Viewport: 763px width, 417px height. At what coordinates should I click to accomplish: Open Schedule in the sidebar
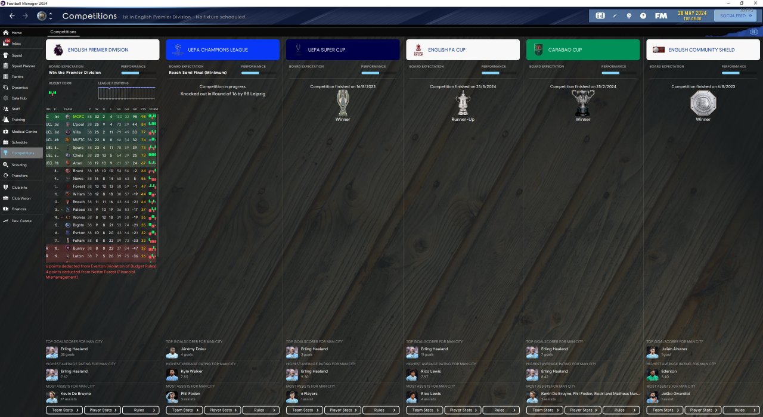tap(21, 142)
